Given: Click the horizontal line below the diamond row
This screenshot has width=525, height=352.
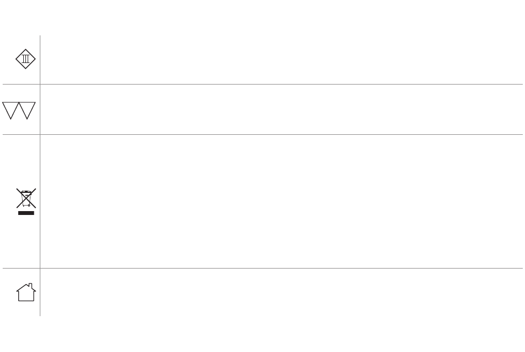Looking at the screenshot, I should [262, 84].
